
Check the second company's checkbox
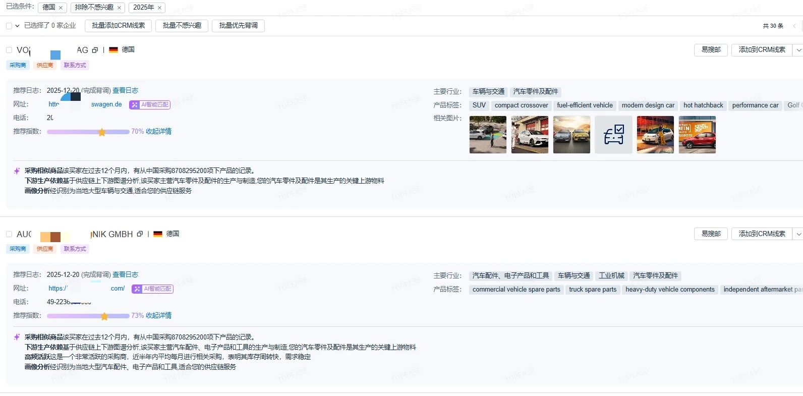(x=9, y=234)
